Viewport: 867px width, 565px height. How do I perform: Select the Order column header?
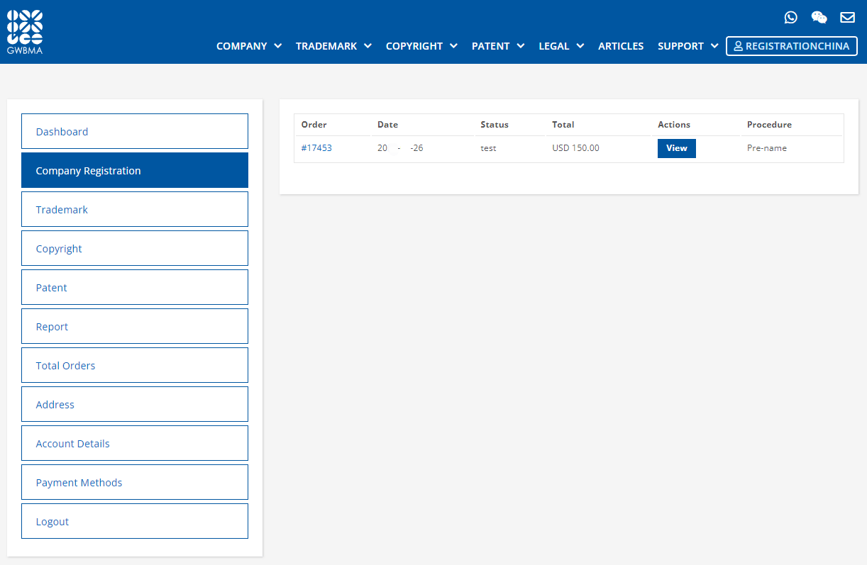[314, 125]
